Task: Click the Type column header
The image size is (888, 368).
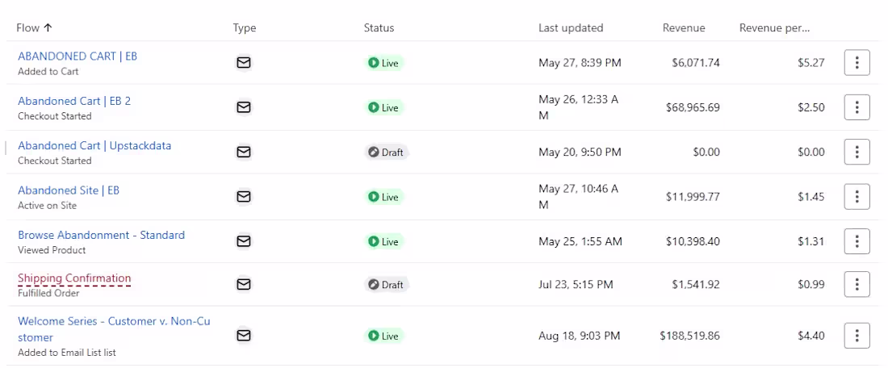Action: 245,27
